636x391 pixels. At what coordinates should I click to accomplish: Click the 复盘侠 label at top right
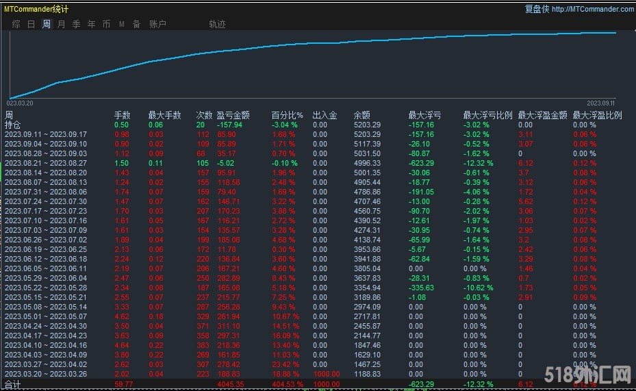point(536,9)
